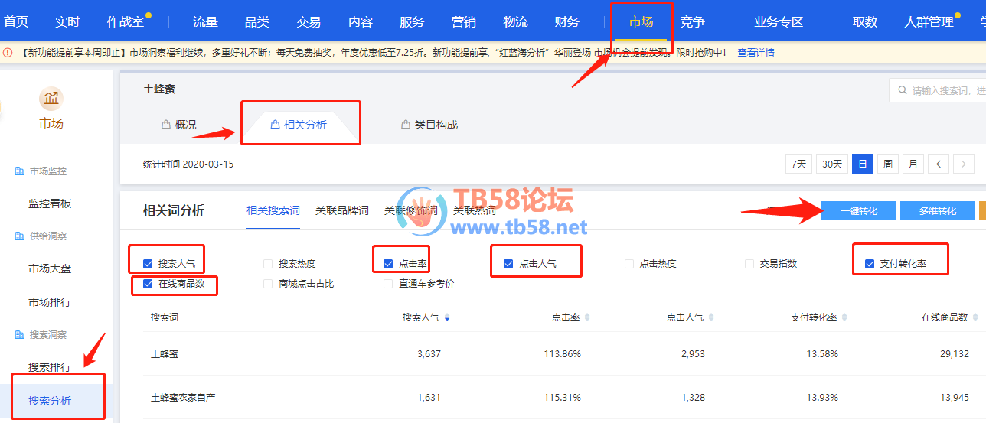Uncheck the 搜索人气 checkbox
Screen dimensions: 986x423
(x=149, y=264)
